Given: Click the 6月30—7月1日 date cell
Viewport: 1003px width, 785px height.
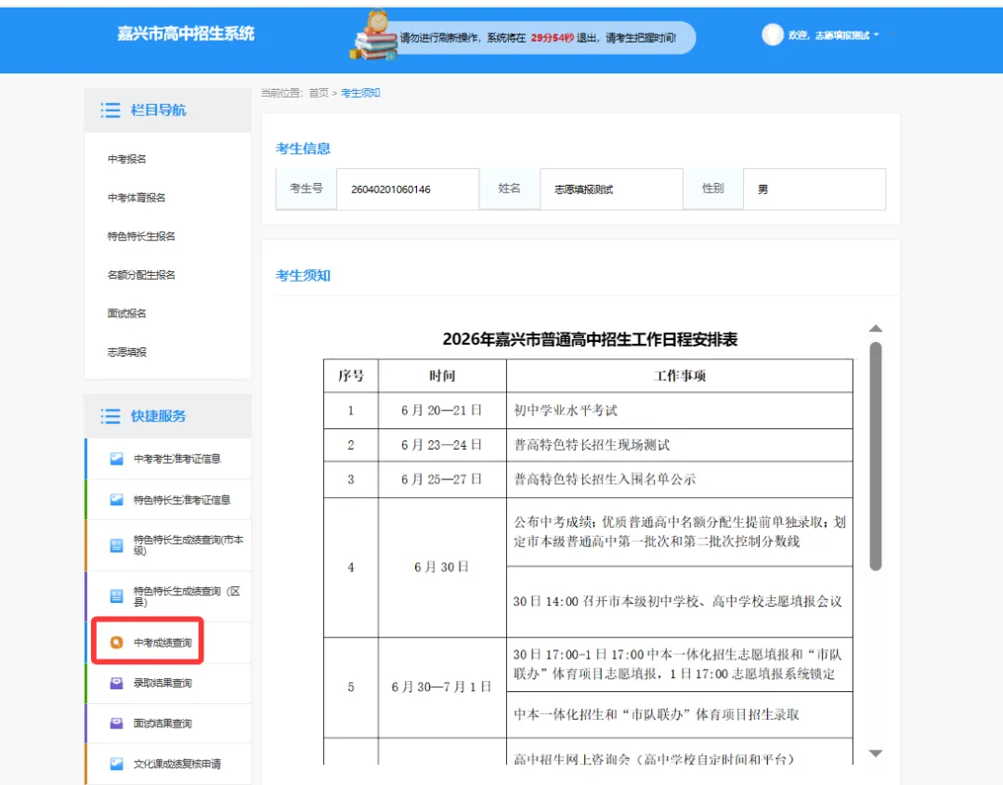Looking at the screenshot, I should [x=442, y=687].
